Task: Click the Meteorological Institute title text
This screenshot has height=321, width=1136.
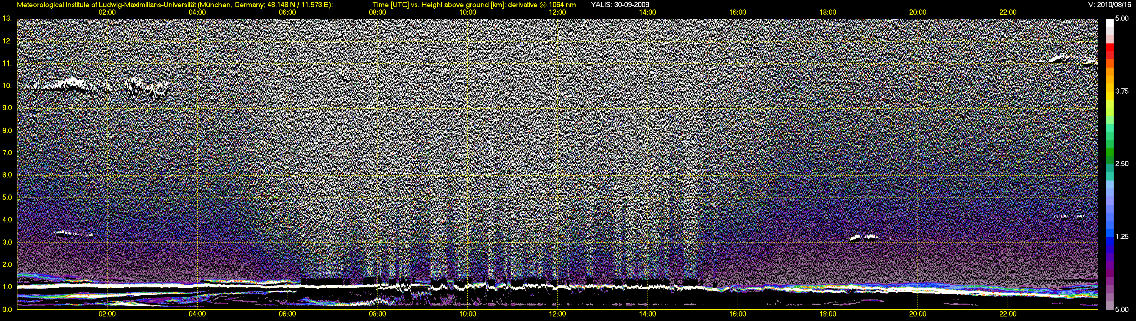Action: pyautogui.click(x=176, y=5)
